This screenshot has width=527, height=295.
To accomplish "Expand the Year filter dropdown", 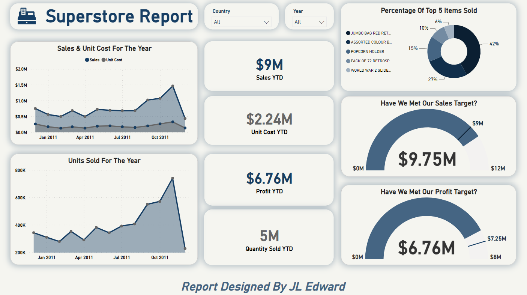I will [309, 22].
